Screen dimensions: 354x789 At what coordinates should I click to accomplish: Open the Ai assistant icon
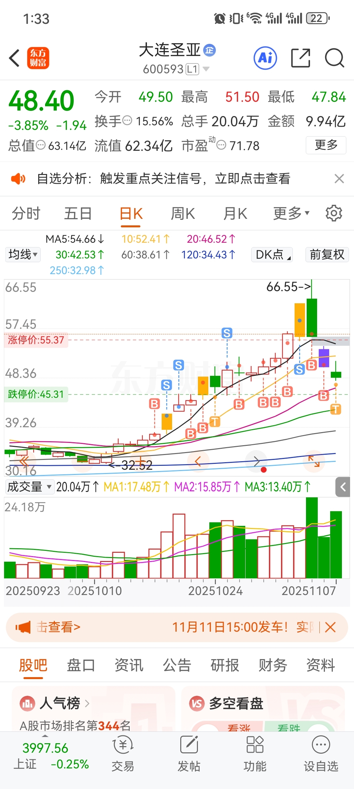click(x=265, y=58)
